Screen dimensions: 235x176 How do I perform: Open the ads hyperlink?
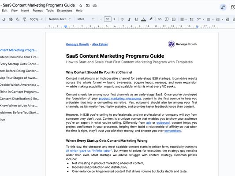coord(149,123)
